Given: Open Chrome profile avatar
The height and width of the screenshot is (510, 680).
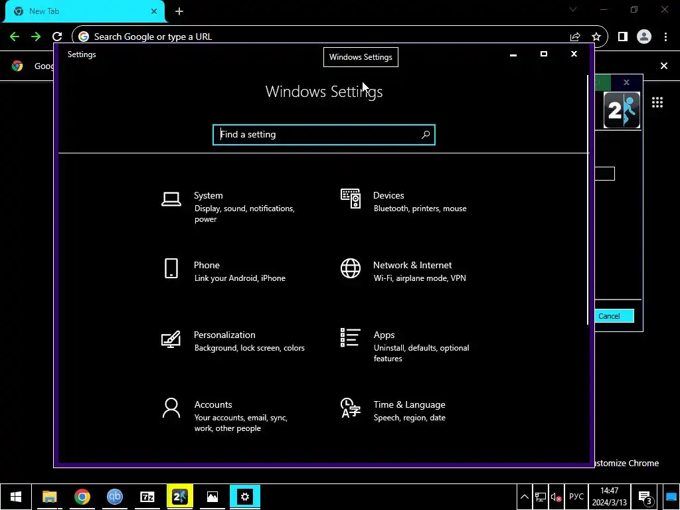Looking at the screenshot, I should point(644,37).
